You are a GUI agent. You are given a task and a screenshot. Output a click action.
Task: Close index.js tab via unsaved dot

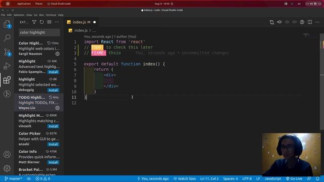pyautogui.click(x=95, y=22)
